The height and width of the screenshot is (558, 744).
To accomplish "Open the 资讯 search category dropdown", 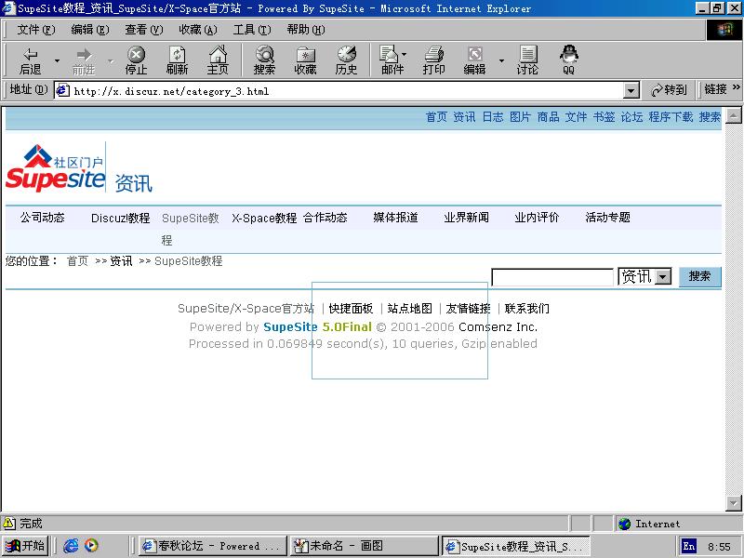I will point(663,276).
